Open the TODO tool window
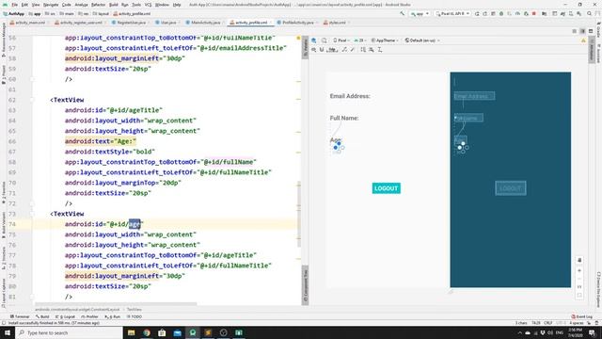Screen dimensions: 602x339 (x=135, y=316)
